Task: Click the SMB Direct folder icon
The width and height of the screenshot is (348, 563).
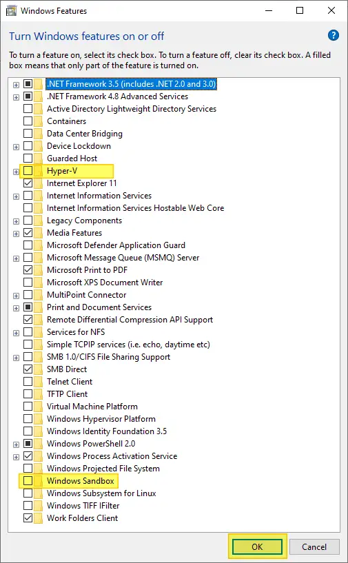Action: pos(39,369)
